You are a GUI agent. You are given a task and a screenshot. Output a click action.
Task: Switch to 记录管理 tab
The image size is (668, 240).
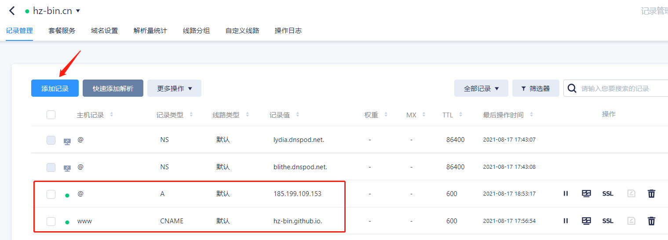(x=19, y=31)
